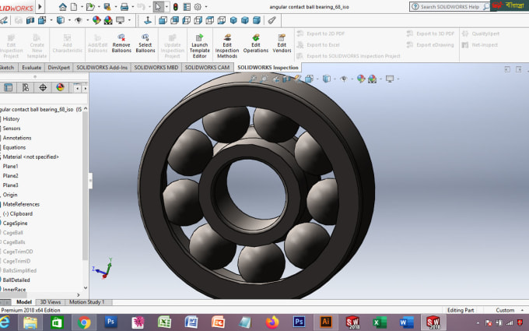Click the Search SOLIDWORKS Help field
The width and height of the screenshot is (529, 331).
450,7
